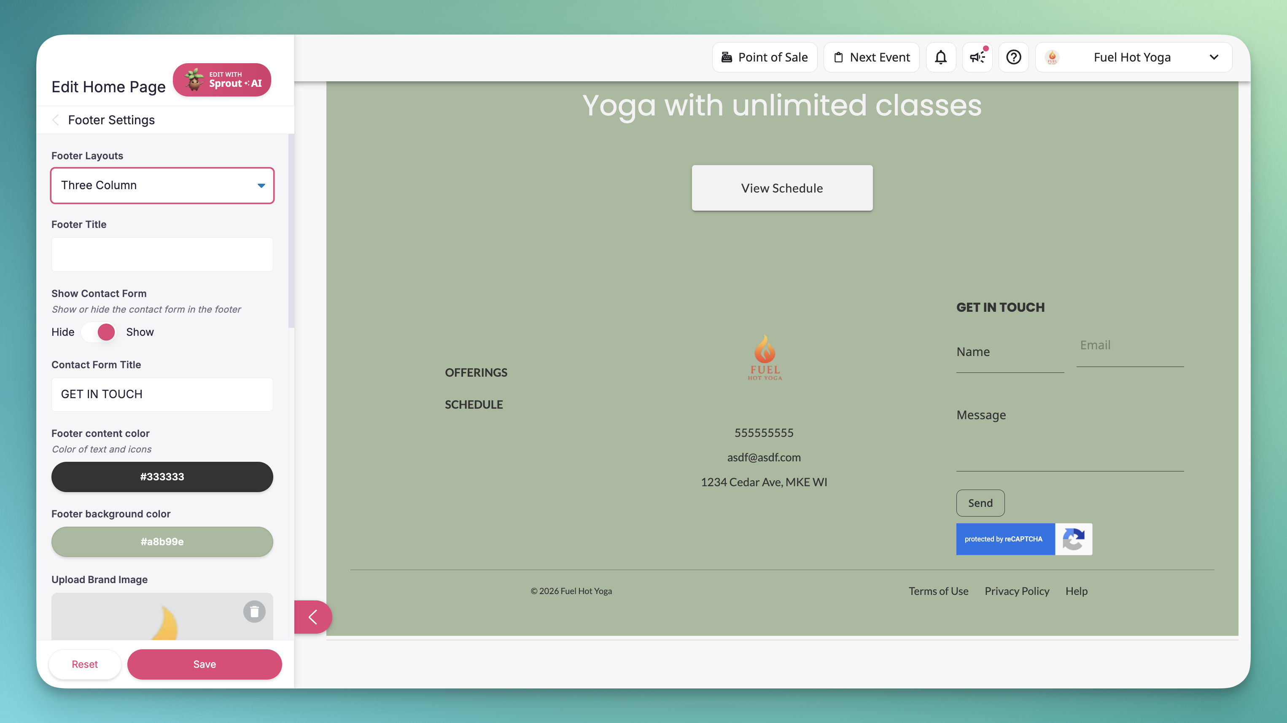Click the Yoga with unlimited classes heading
1287x723 pixels.
pos(782,105)
